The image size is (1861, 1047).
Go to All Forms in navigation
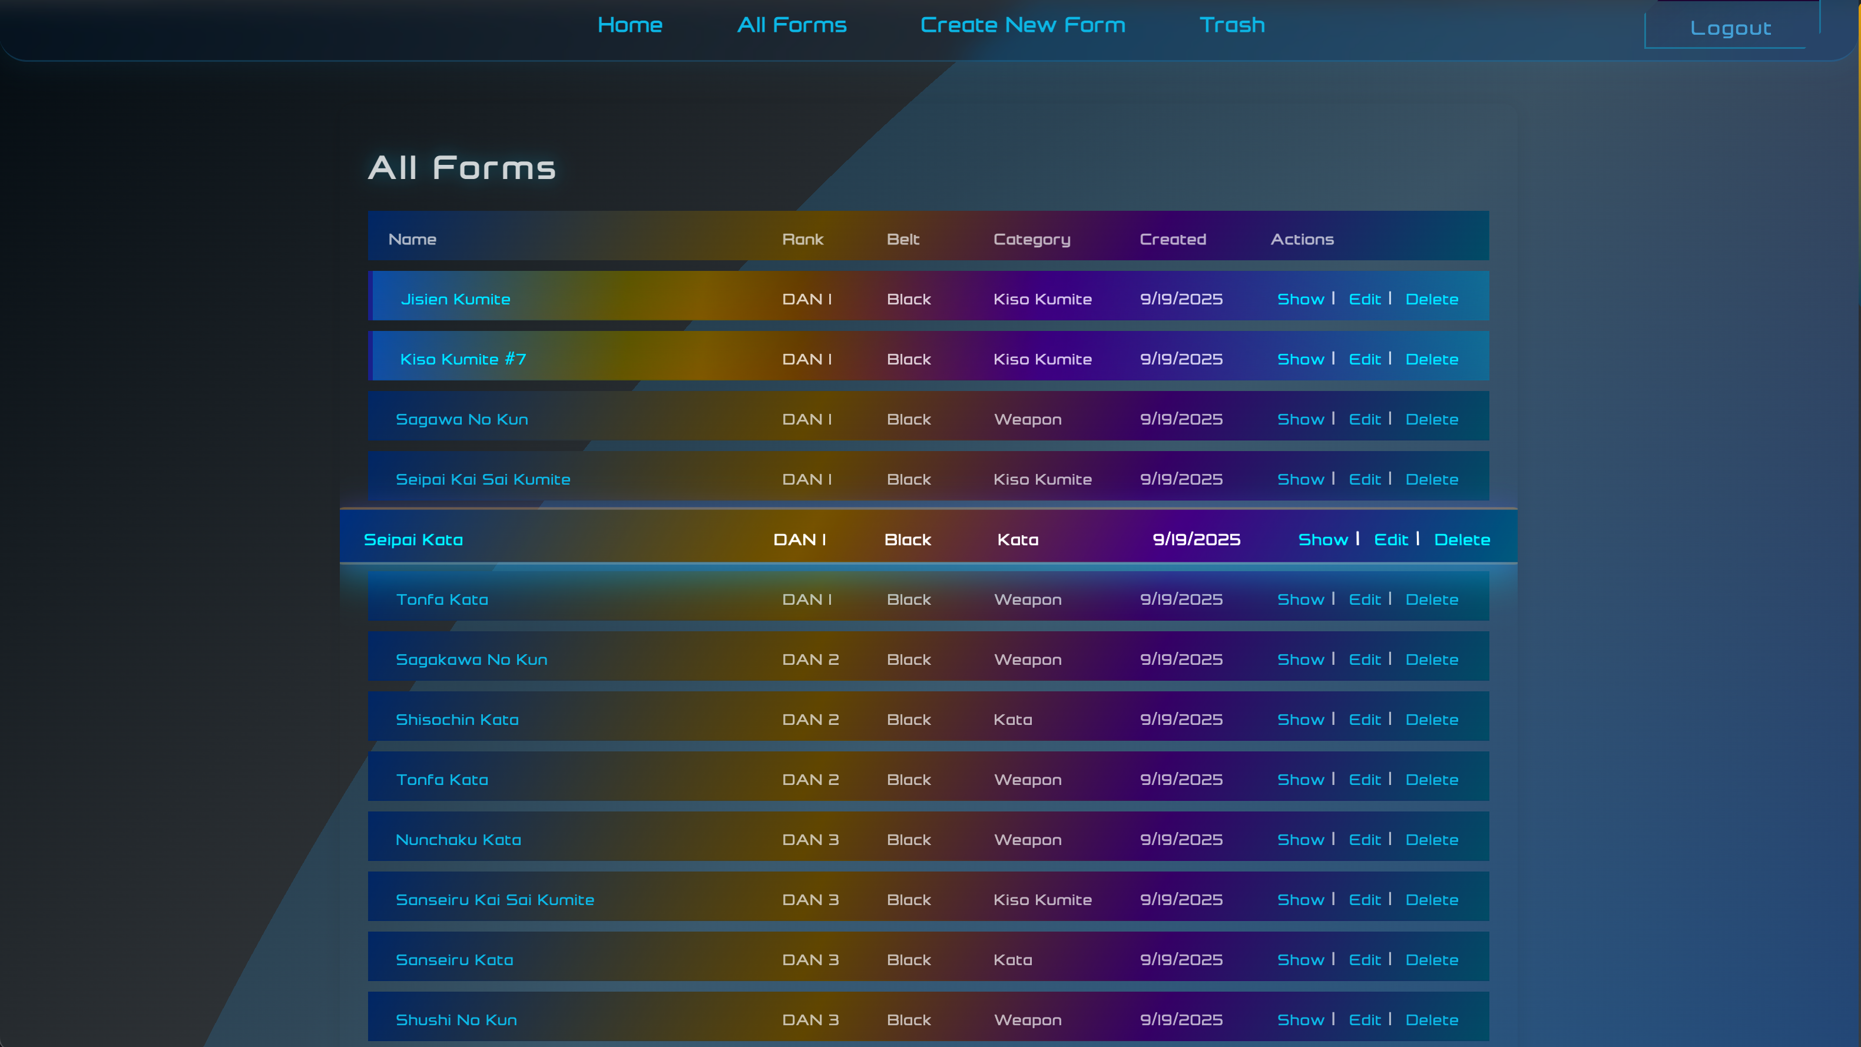(x=791, y=25)
